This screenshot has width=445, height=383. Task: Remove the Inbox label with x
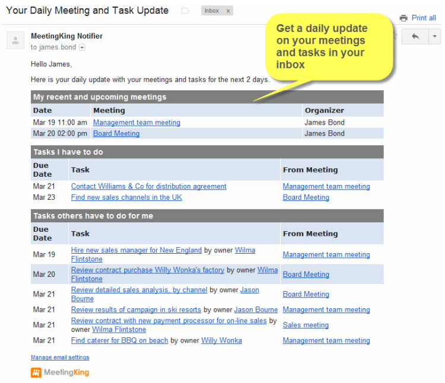pos(228,11)
